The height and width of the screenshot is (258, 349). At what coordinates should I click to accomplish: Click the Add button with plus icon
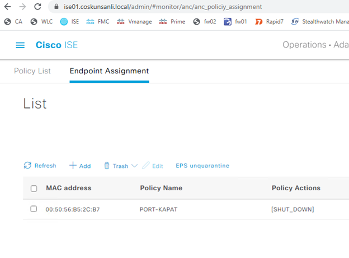80,166
